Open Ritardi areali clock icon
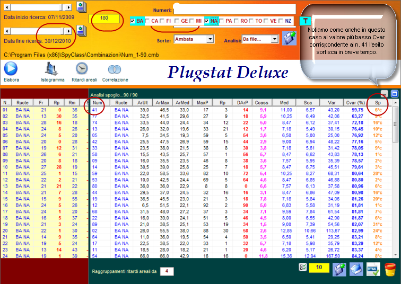Viewport: 401px width, 284px height. (x=82, y=69)
